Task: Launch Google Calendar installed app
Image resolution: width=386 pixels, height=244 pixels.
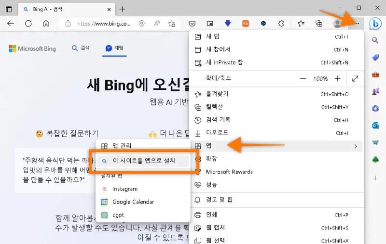Action: click(x=143, y=202)
